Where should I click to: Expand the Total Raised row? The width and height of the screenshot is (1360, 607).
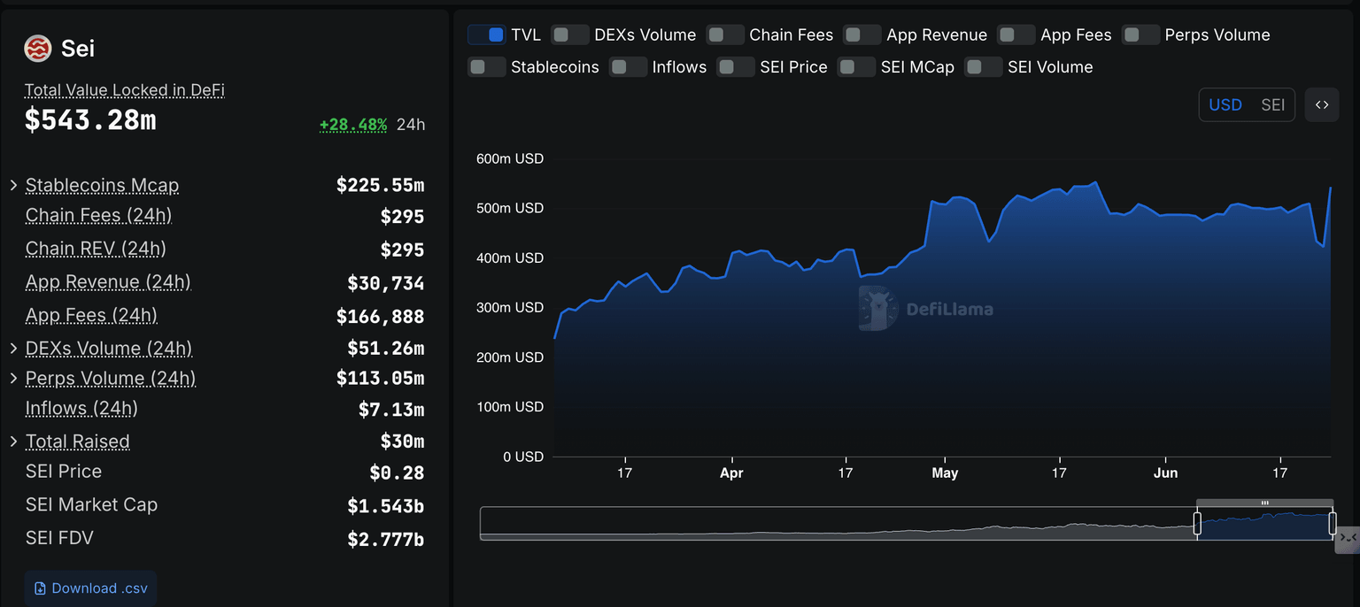click(x=13, y=441)
